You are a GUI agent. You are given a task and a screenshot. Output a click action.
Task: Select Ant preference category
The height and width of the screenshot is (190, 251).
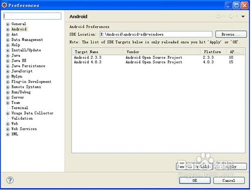point(15,34)
